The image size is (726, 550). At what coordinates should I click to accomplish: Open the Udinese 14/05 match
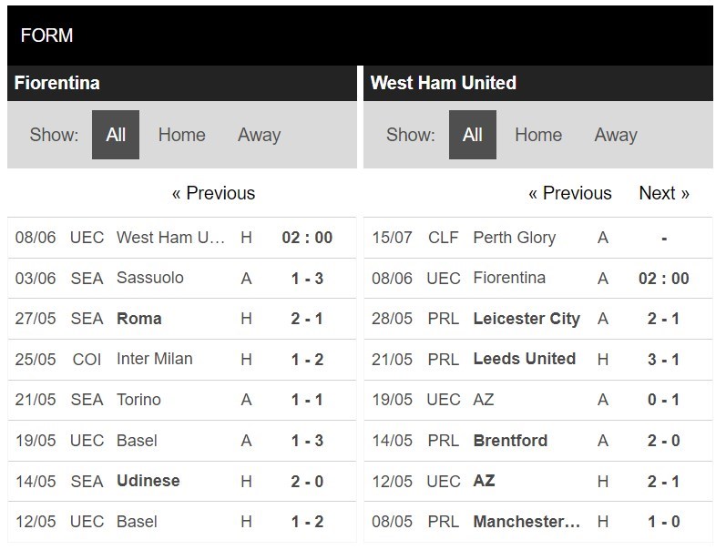182,481
